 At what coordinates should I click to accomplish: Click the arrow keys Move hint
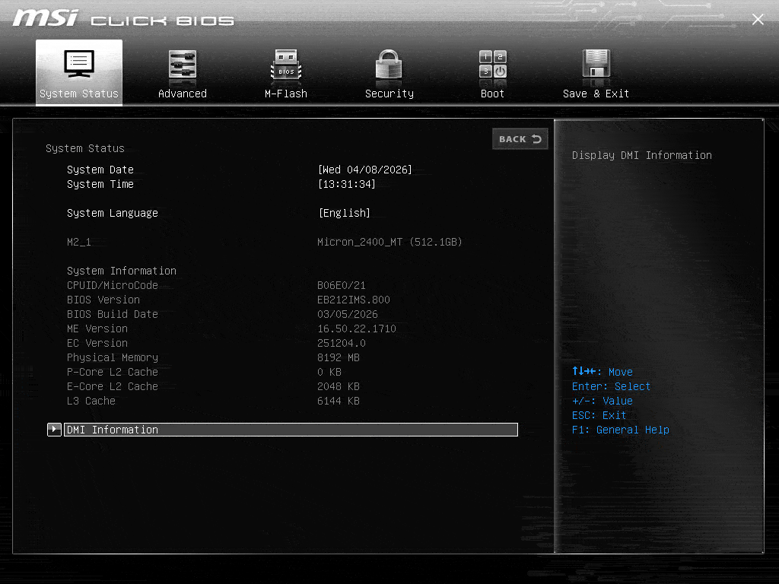click(x=603, y=371)
